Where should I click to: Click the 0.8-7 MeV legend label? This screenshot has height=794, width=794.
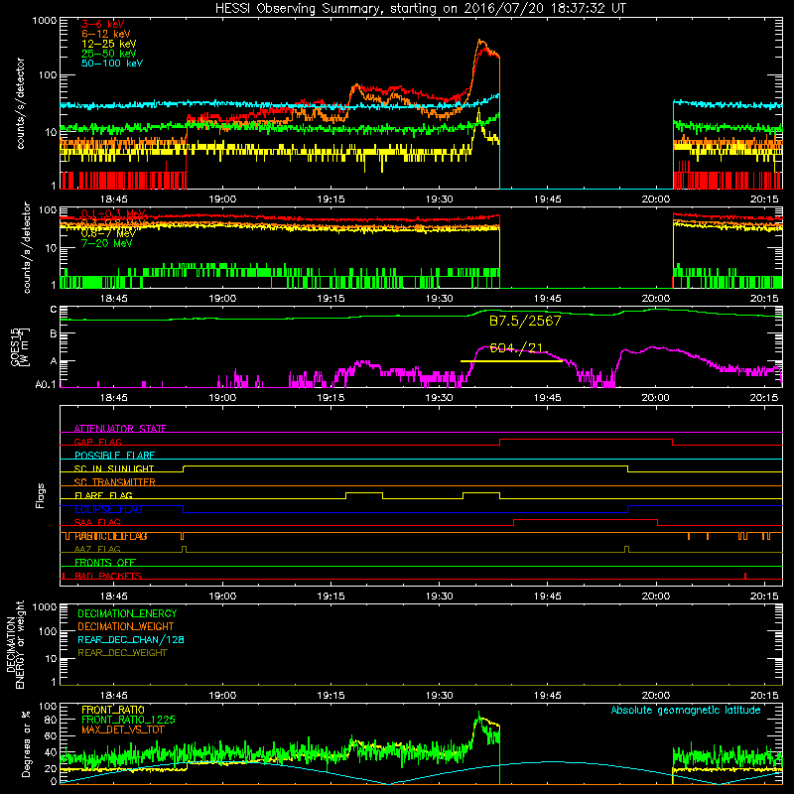click(108, 233)
